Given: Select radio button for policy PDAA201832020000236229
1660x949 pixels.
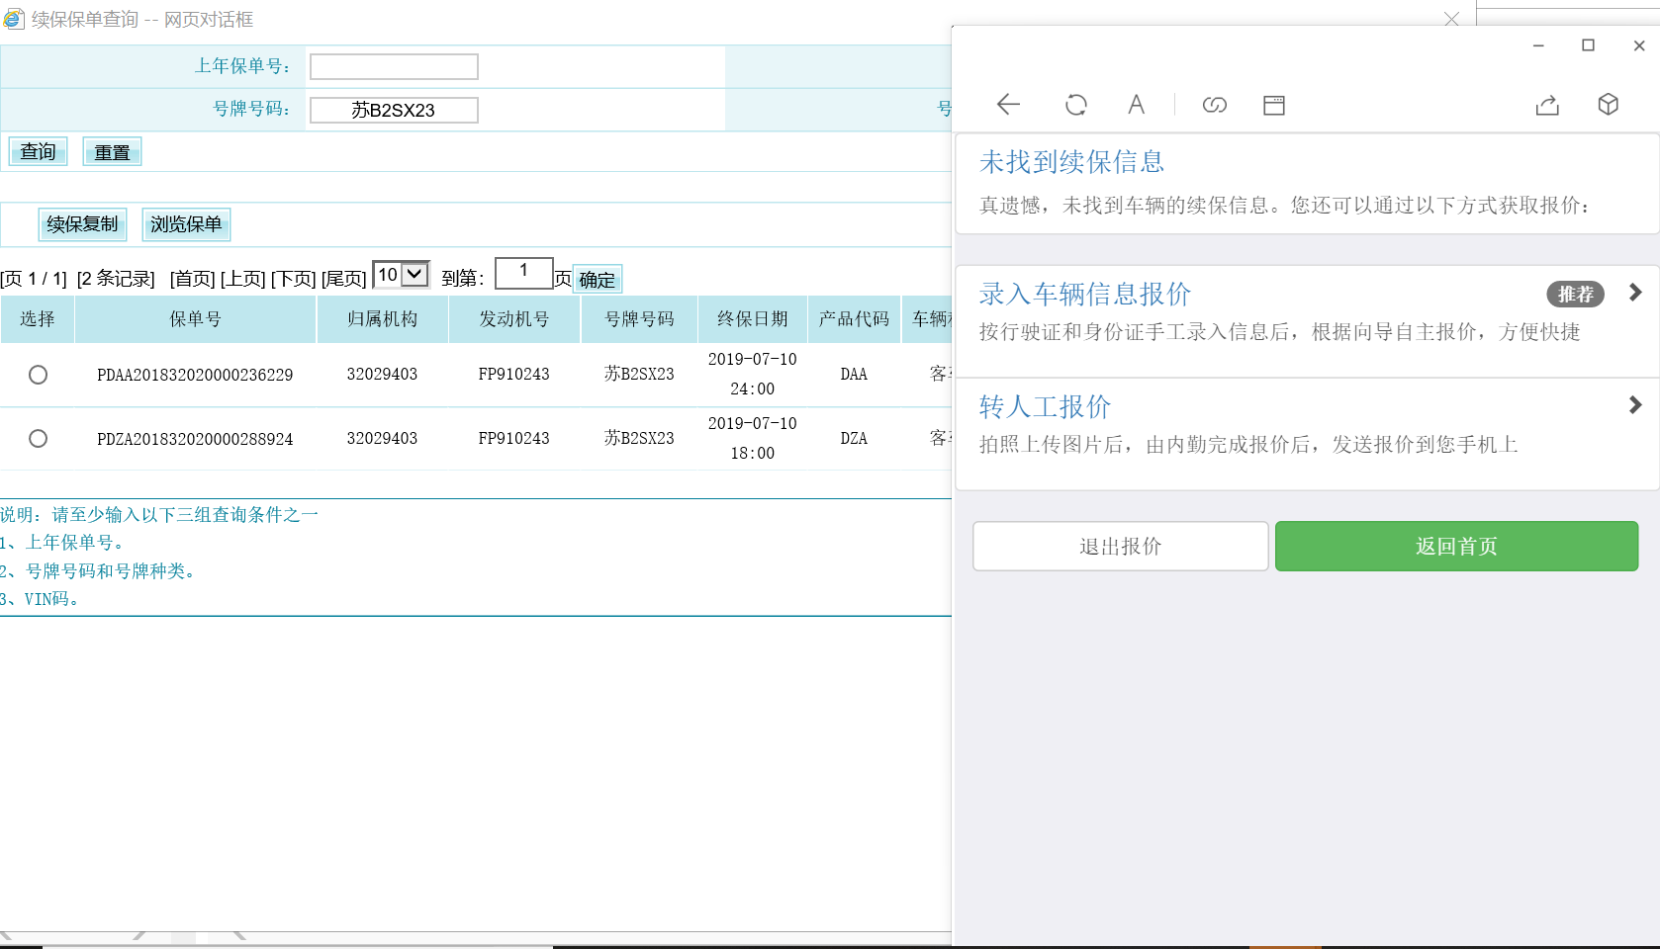Looking at the screenshot, I should [39, 375].
